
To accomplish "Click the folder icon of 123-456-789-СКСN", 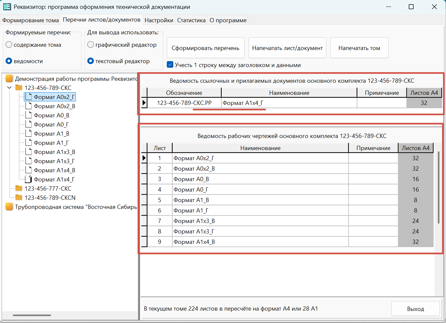I will pyautogui.click(x=19, y=197).
